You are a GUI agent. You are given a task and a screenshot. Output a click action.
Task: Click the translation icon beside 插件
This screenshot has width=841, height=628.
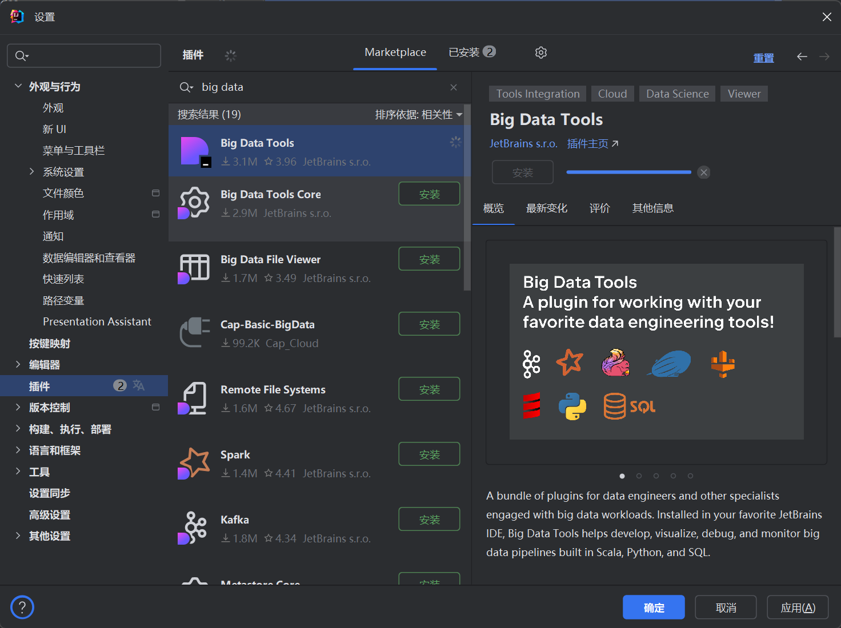pos(139,385)
